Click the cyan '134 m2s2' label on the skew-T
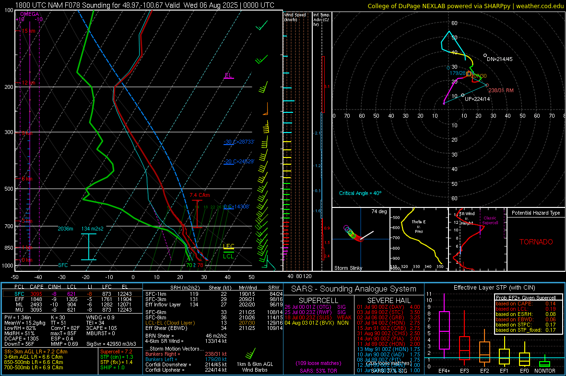Screen dimensions: 566x376 [93, 229]
